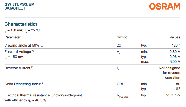The width and height of the screenshot is (186, 107).
Task: Click the Parameter column header
Action: pyautogui.click(x=12, y=37)
